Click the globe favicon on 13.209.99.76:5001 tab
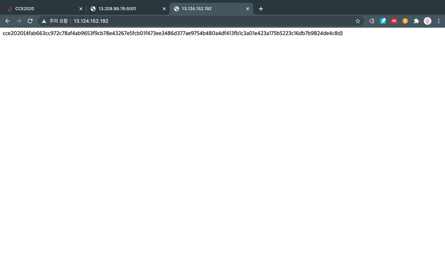The width and height of the screenshot is (445, 279). tap(93, 9)
